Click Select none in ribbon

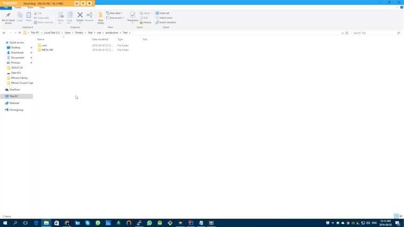(x=164, y=18)
